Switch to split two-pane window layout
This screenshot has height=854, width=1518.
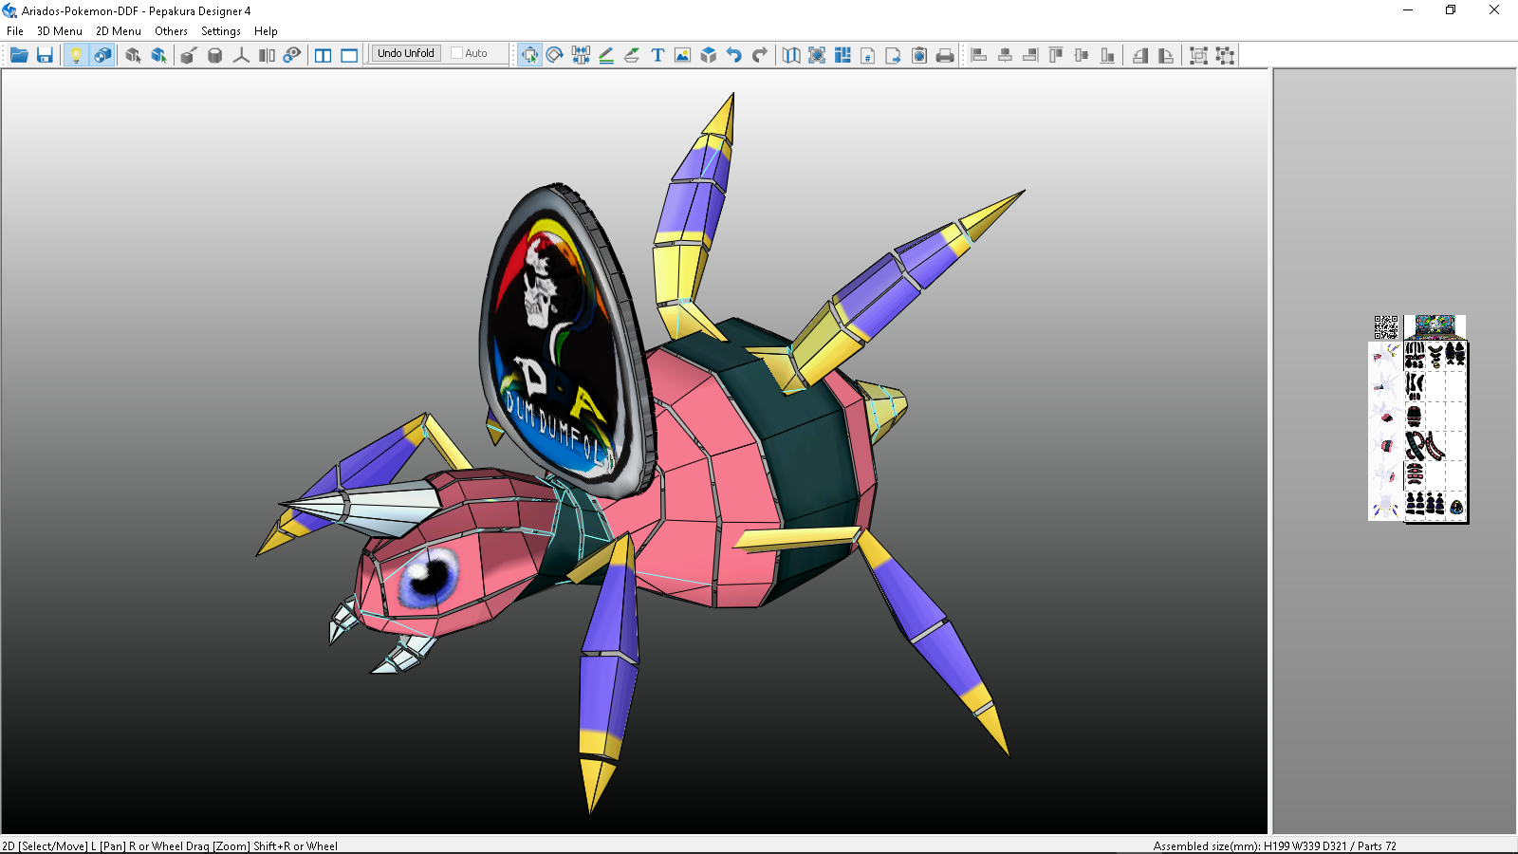324,55
